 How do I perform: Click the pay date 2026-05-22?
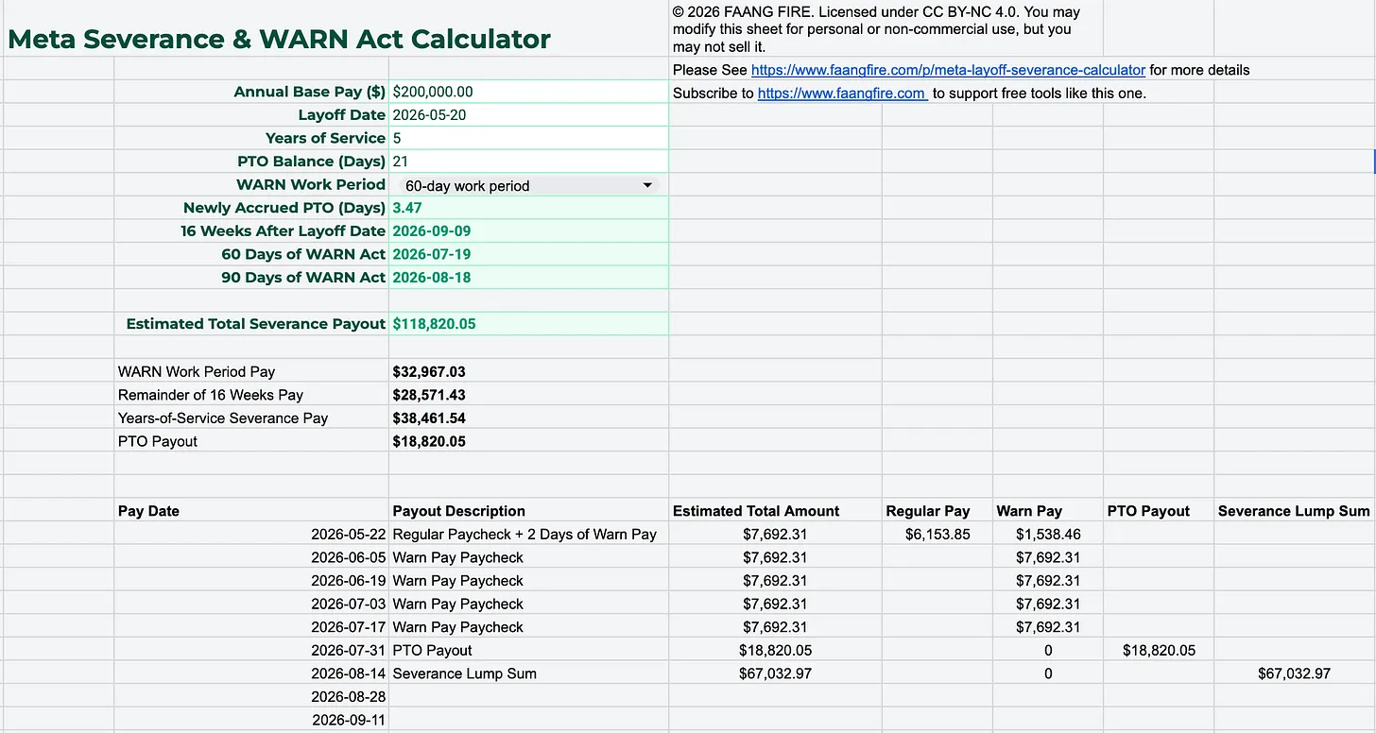pos(349,535)
